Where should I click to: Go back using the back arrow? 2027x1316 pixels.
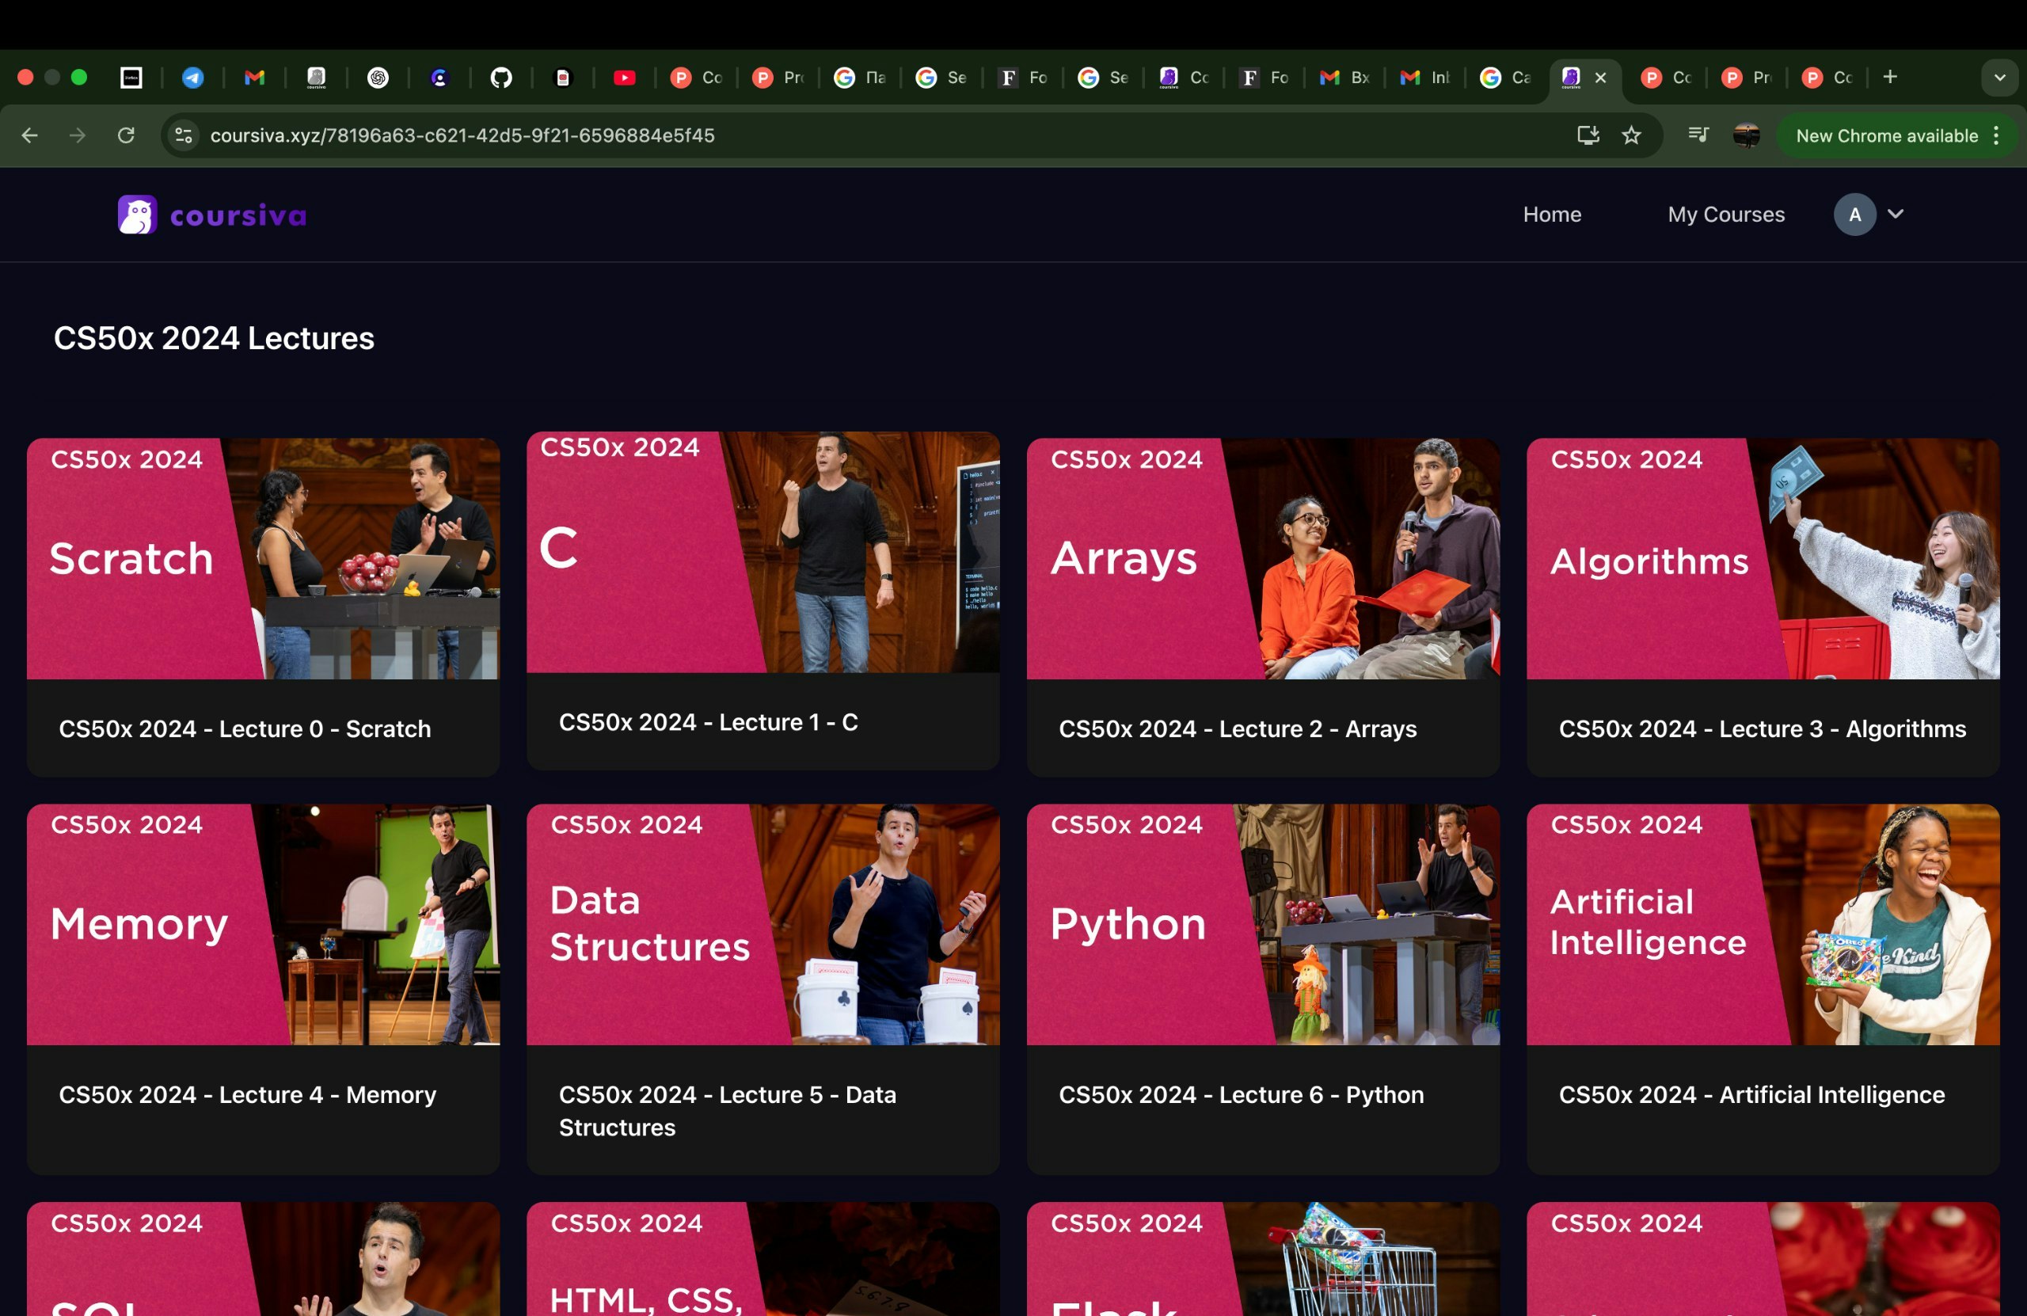tap(30, 135)
